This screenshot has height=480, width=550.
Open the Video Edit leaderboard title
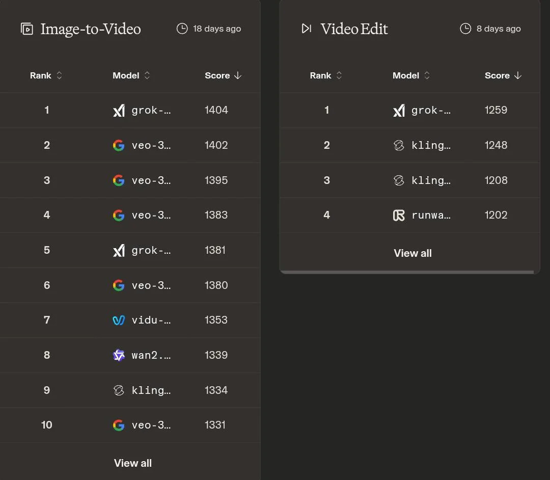coord(354,29)
